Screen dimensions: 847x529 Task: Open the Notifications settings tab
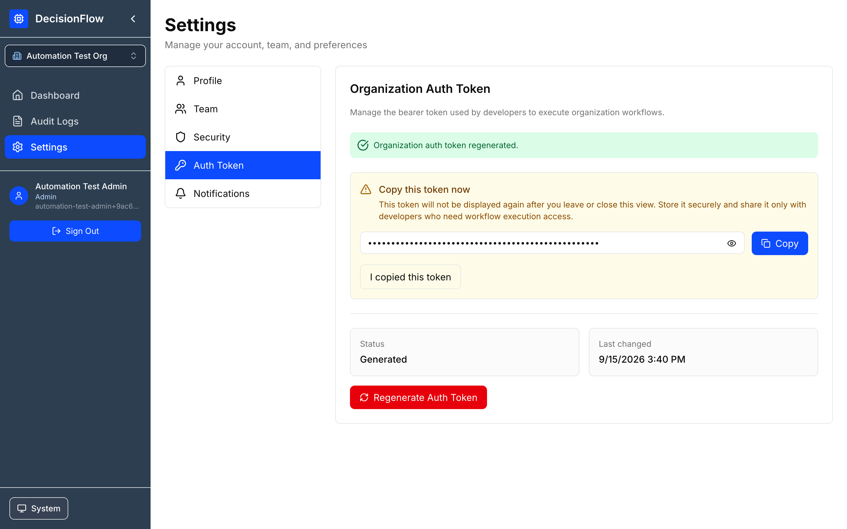coord(243,193)
